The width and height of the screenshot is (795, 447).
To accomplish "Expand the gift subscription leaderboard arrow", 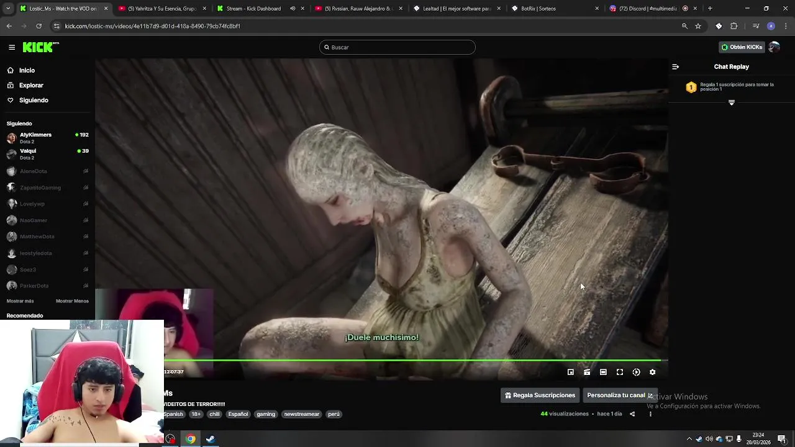I will [732, 102].
